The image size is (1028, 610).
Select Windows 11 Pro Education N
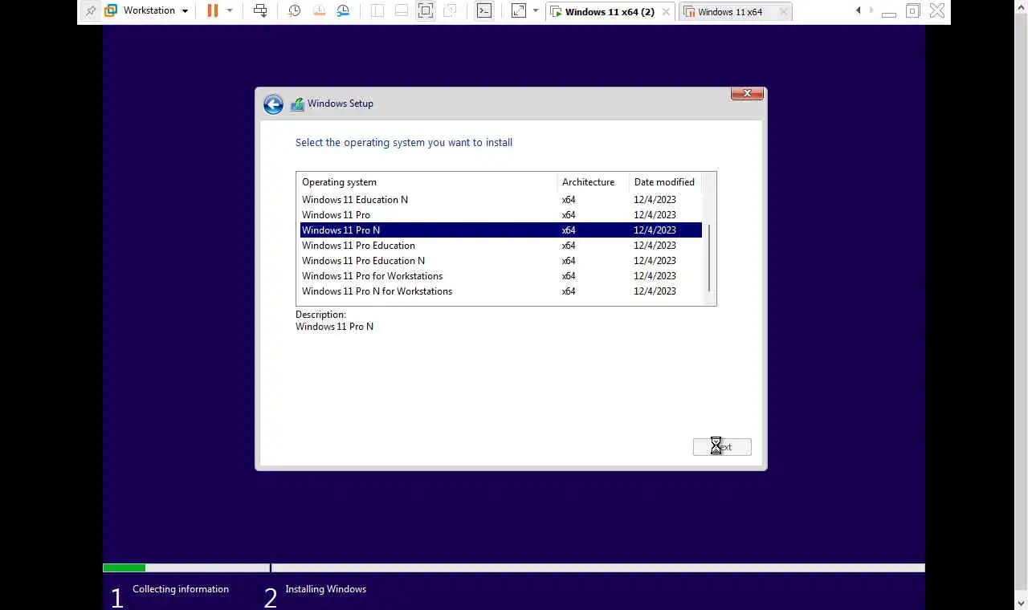tap(500, 261)
